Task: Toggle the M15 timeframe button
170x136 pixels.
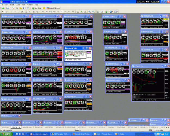Action: point(50,12)
